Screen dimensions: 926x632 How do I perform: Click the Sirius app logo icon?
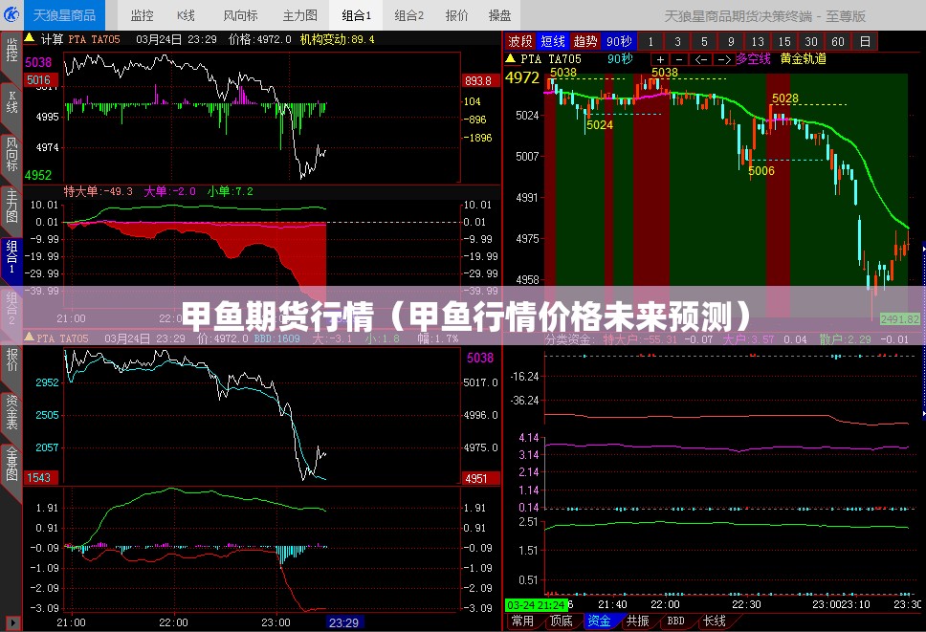[11, 14]
